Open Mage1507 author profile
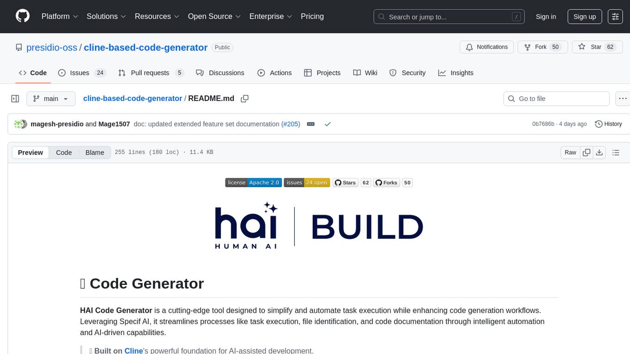Viewport: 630px width, 354px height. click(114, 124)
